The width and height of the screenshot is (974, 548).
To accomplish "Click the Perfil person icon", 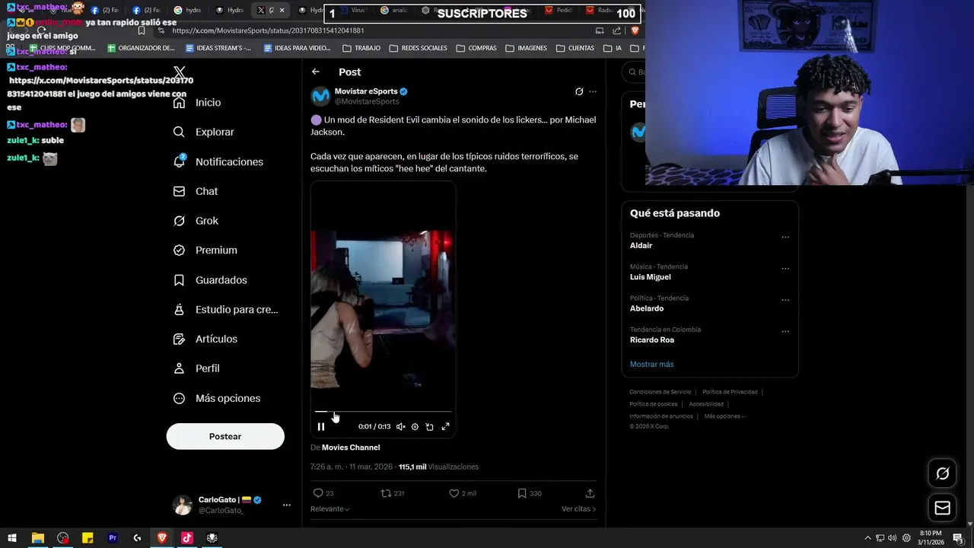I will tap(179, 368).
